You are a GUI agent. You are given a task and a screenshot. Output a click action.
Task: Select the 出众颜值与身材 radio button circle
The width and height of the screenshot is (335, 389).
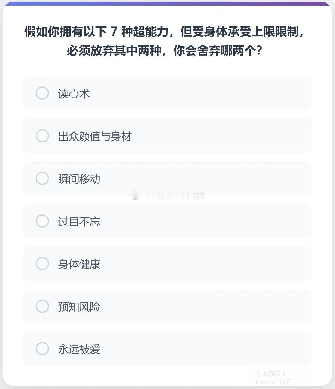pos(42,136)
